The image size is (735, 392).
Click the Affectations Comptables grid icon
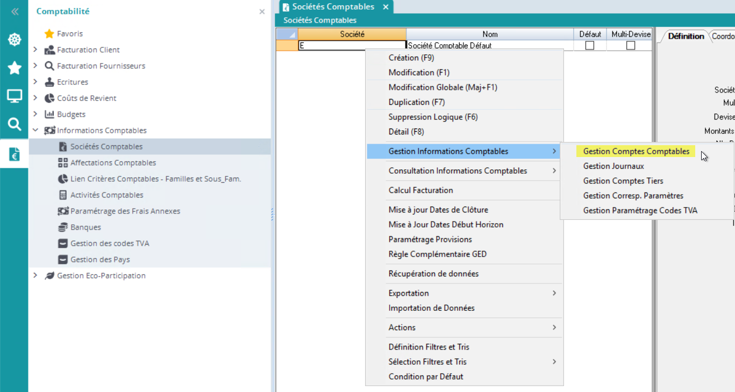point(62,163)
